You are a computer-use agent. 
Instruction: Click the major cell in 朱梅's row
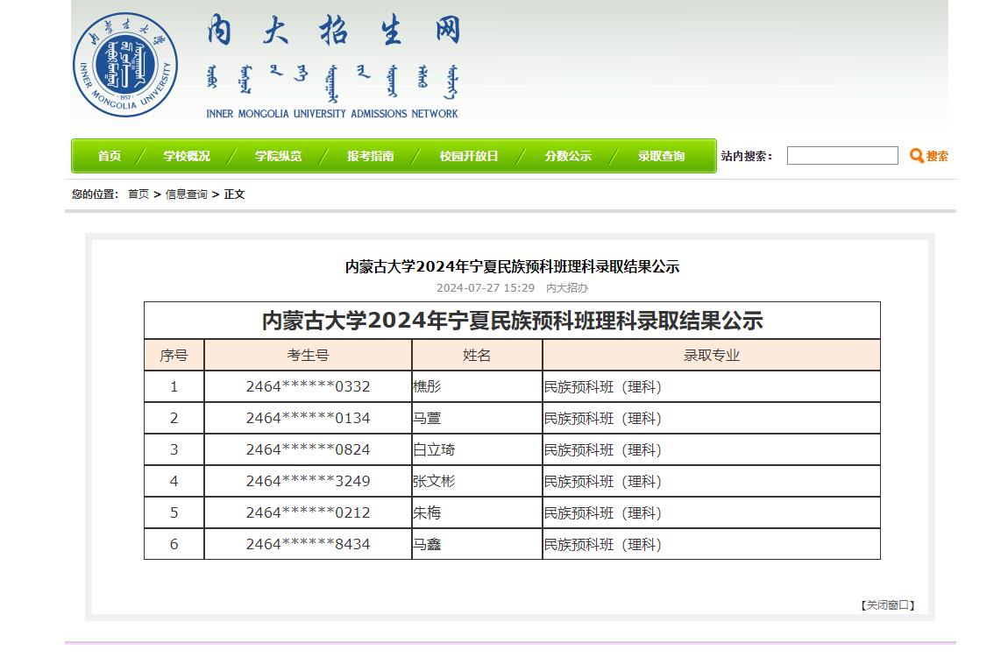(x=712, y=512)
